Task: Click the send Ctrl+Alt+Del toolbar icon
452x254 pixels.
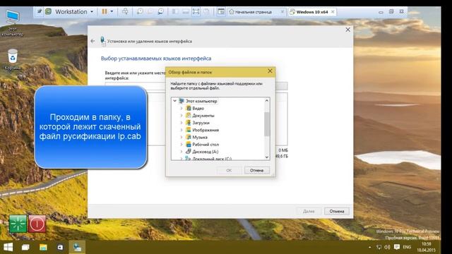Action: [125, 11]
